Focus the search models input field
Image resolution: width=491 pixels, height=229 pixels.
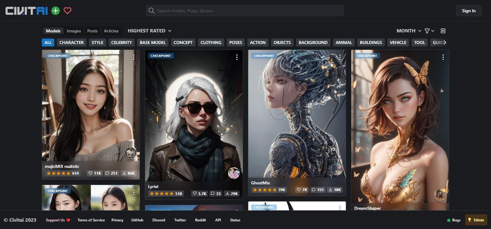[245, 11]
